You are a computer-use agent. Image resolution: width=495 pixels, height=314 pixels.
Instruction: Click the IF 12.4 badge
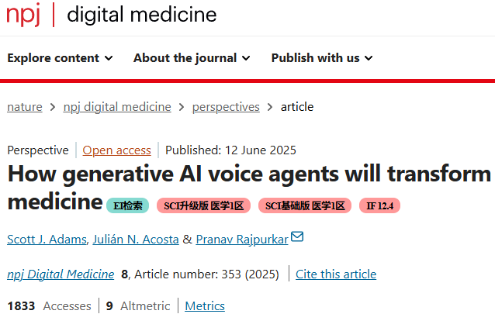[x=379, y=205]
